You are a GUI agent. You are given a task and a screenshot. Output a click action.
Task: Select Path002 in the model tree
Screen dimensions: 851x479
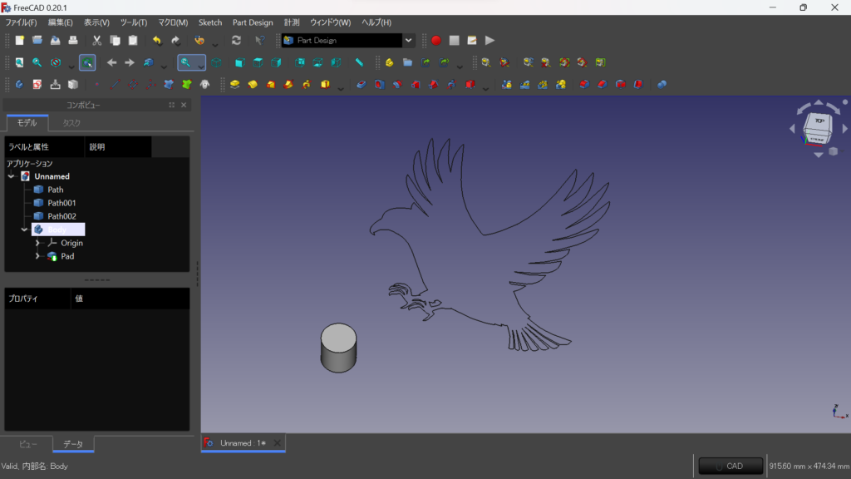(x=61, y=216)
